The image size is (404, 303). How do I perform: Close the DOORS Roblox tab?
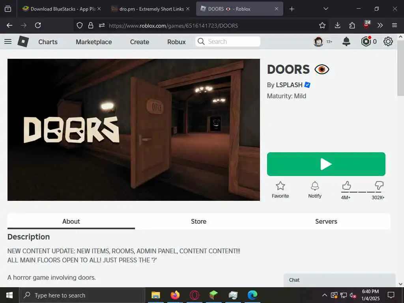(276, 9)
